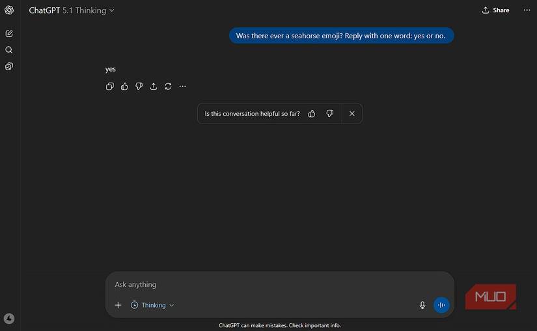The image size is (537, 331).
Task: Give thumbs up to the 'yes' response
Action: tap(124, 86)
